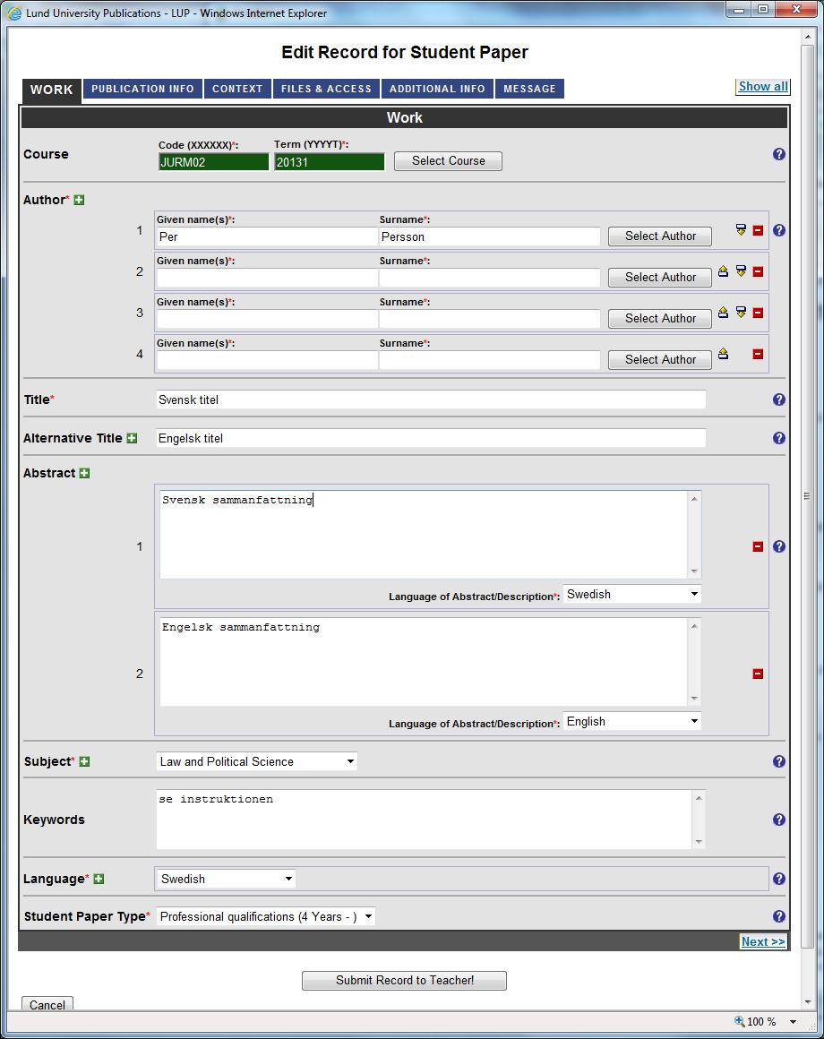Submit Record to Teacher
The image size is (824, 1039).
(405, 981)
